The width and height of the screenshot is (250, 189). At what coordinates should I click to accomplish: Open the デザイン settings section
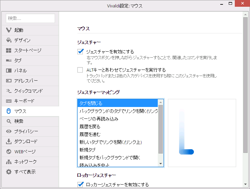click(x=30, y=40)
